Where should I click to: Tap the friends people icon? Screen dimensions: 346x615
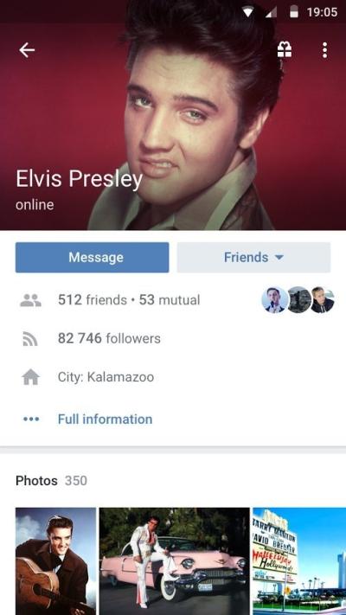click(x=30, y=300)
